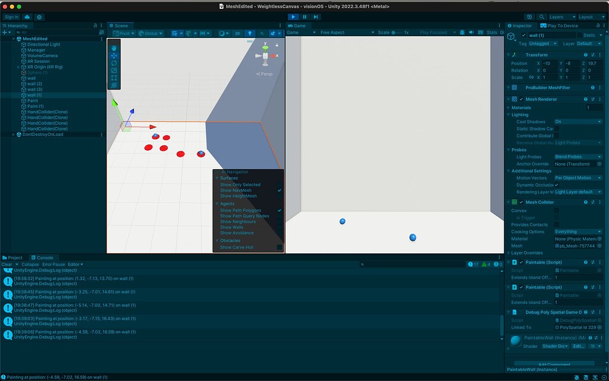The height and width of the screenshot is (381, 609).
Task: Open the Tag dropdown set to Untagged
Action: click(x=543, y=43)
